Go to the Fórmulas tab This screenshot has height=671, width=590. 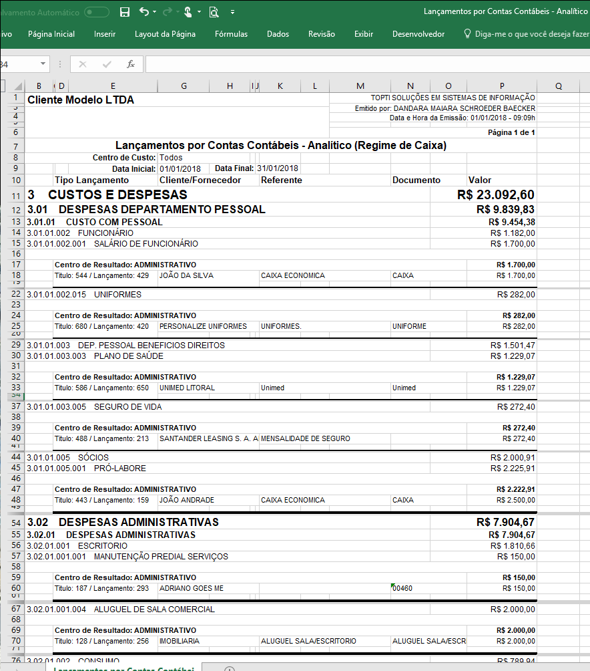[x=231, y=34]
